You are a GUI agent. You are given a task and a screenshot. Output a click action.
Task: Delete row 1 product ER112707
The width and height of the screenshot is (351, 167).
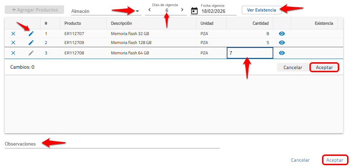(x=13, y=34)
